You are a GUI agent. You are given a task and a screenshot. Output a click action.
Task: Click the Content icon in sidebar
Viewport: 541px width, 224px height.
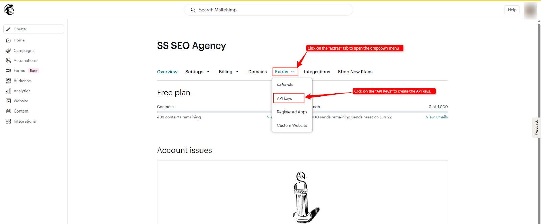click(x=8, y=111)
